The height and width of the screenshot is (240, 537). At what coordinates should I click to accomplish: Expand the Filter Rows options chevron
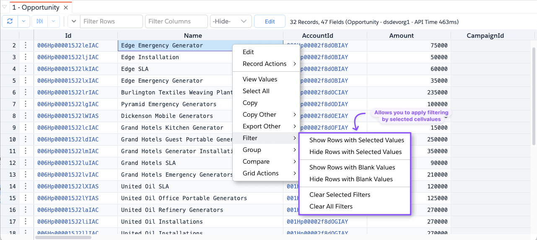(74, 21)
